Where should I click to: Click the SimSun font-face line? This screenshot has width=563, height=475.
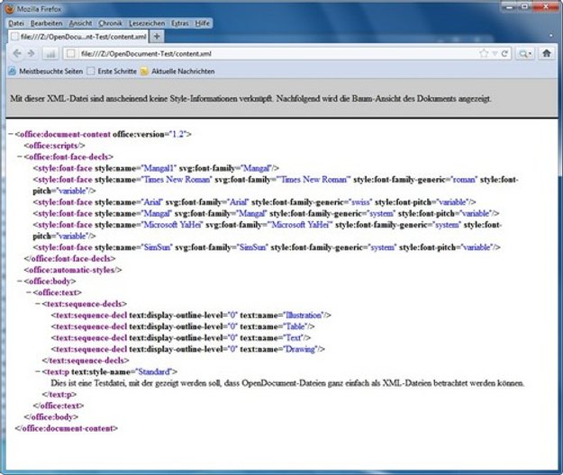[267, 247]
